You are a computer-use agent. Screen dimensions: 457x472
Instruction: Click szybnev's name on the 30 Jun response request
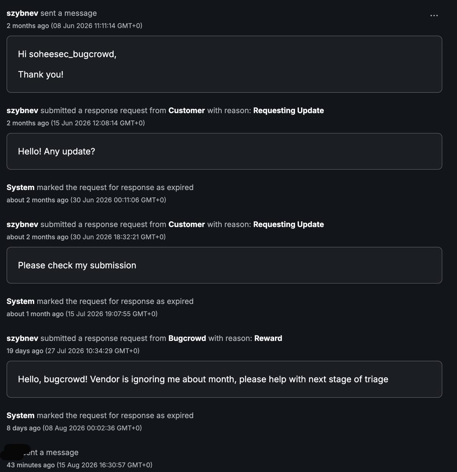click(22, 224)
